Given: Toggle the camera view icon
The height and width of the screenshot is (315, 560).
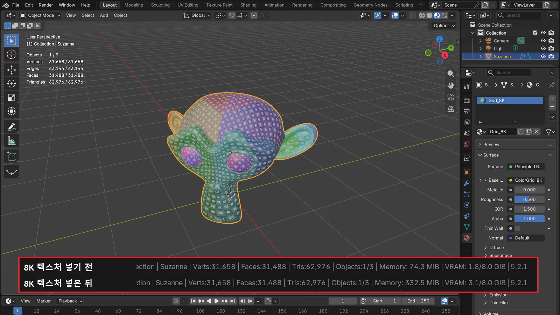Looking at the screenshot, I should pos(451,97).
